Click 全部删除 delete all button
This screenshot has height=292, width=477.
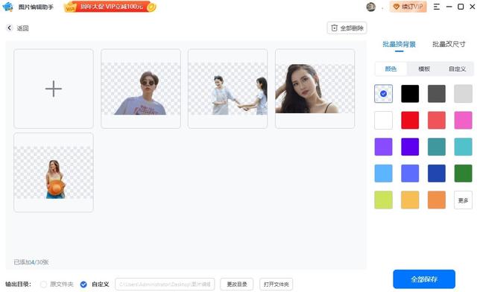[x=347, y=28]
